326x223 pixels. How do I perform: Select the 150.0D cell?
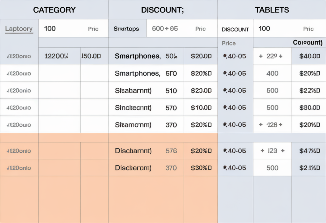(x=91, y=56)
